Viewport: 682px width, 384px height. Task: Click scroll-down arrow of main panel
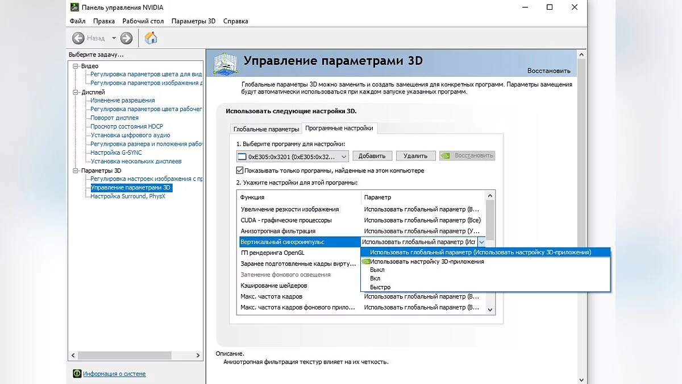pyautogui.click(x=581, y=379)
